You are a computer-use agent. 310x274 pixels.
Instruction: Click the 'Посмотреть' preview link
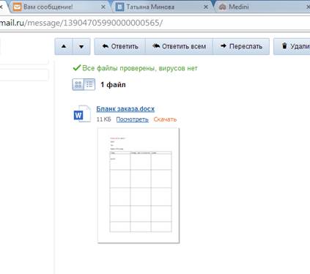click(132, 119)
